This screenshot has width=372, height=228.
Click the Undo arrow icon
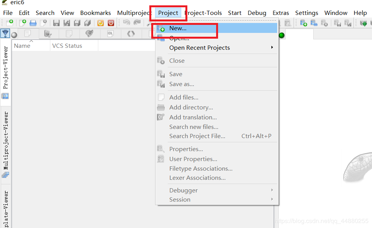(x=126, y=23)
